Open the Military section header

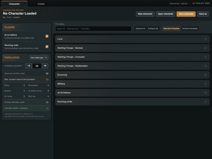click(x=132, y=84)
